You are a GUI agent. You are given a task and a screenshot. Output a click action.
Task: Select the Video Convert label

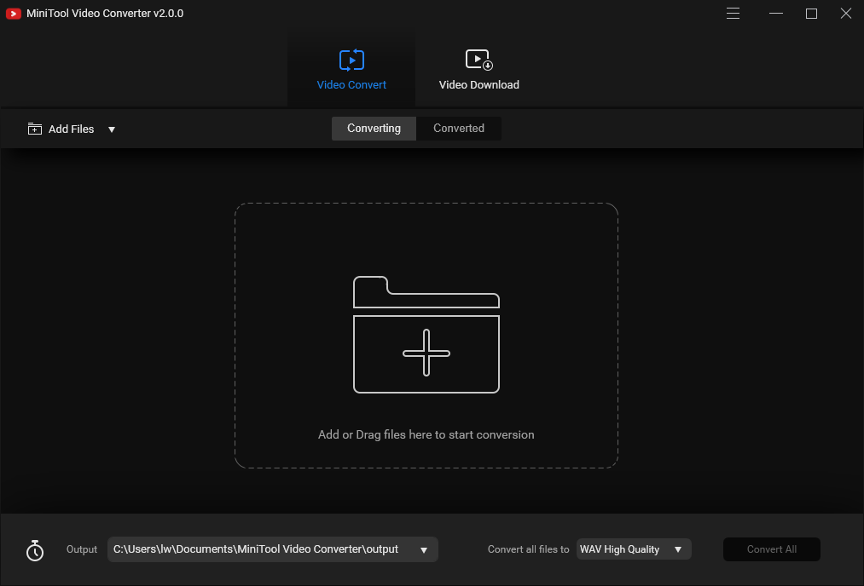[x=351, y=84]
